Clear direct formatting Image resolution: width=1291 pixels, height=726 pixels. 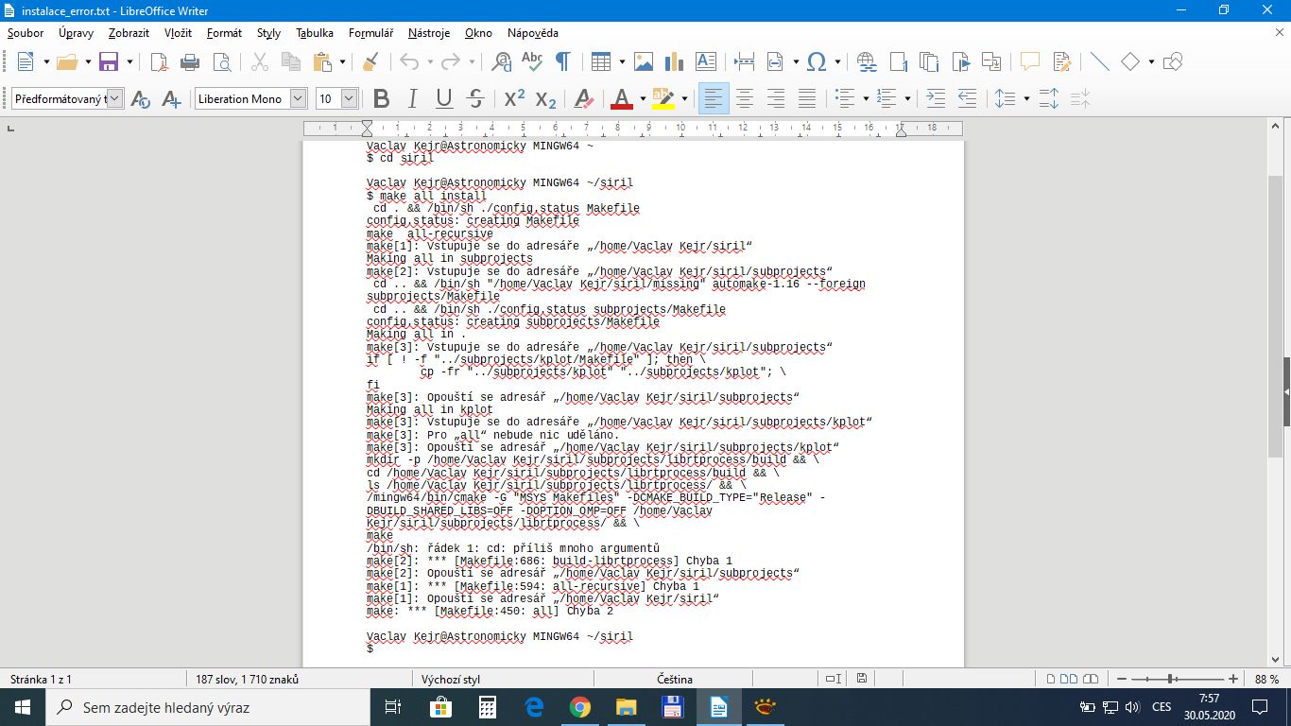pyautogui.click(x=584, y=98)
